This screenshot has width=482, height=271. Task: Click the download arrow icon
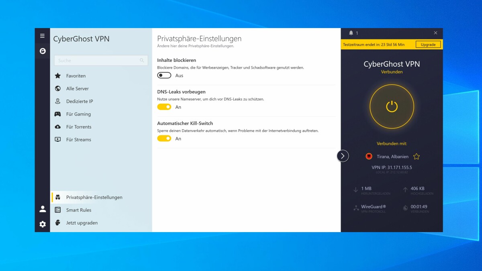coord(355,190)
